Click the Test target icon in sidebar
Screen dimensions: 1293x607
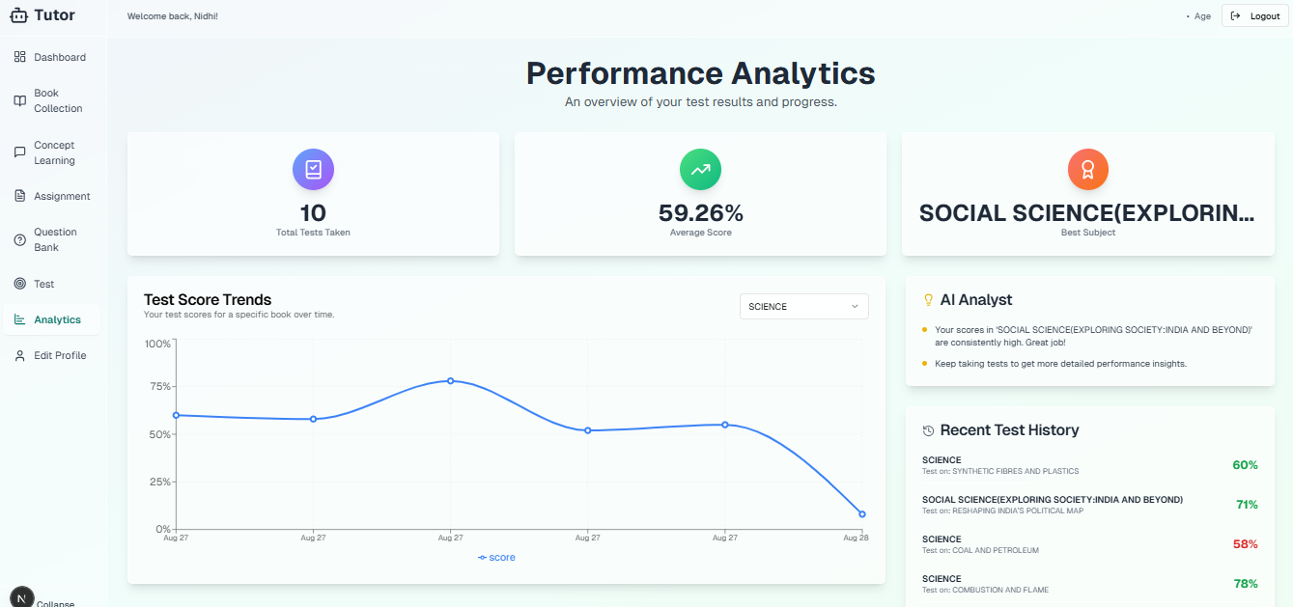pyautogui.click(x=19, y=283)
